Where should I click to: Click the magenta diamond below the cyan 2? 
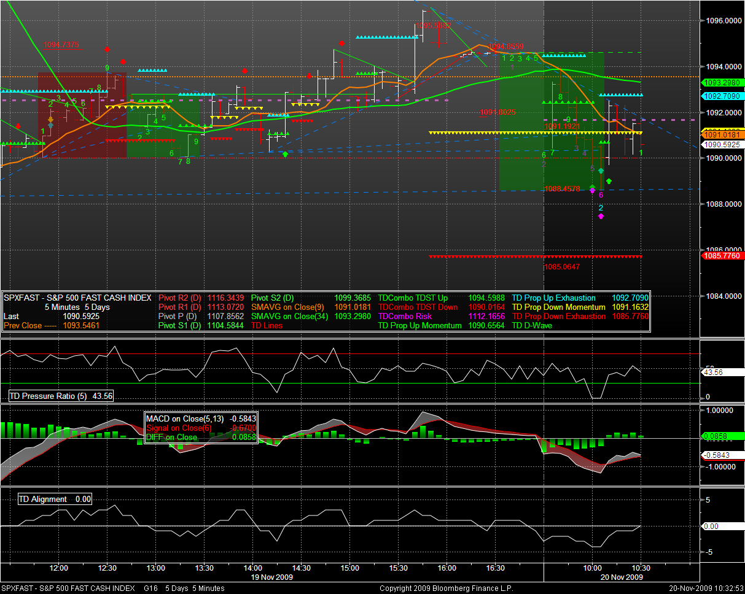coord(601,216)
